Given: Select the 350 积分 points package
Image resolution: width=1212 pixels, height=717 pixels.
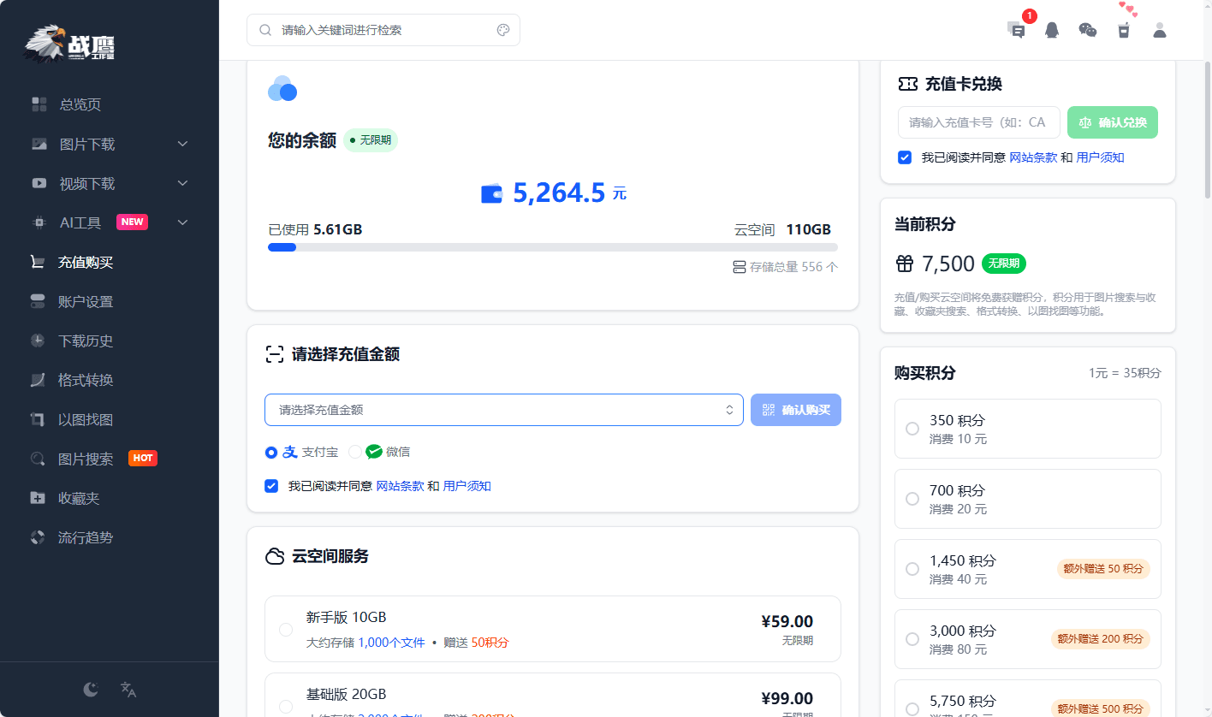Looking at the screenshot, I should pos(912,428).
